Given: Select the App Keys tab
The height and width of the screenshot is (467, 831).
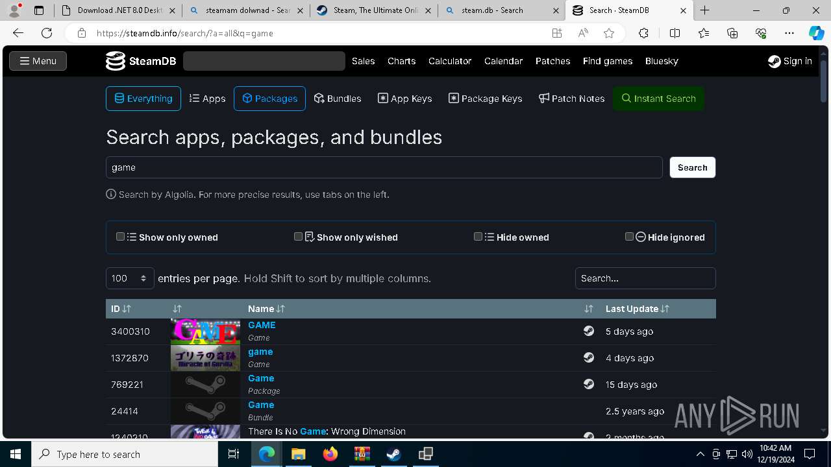Looking at the screenshot, I should coord(404,99).
